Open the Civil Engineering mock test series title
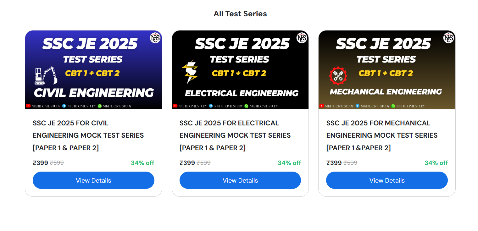 88,135
